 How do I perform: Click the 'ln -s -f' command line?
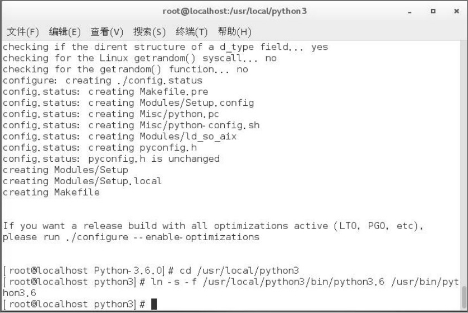(230, 287)
